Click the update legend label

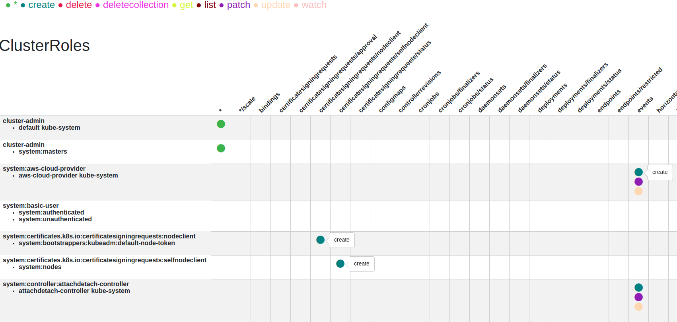(276, 5)
